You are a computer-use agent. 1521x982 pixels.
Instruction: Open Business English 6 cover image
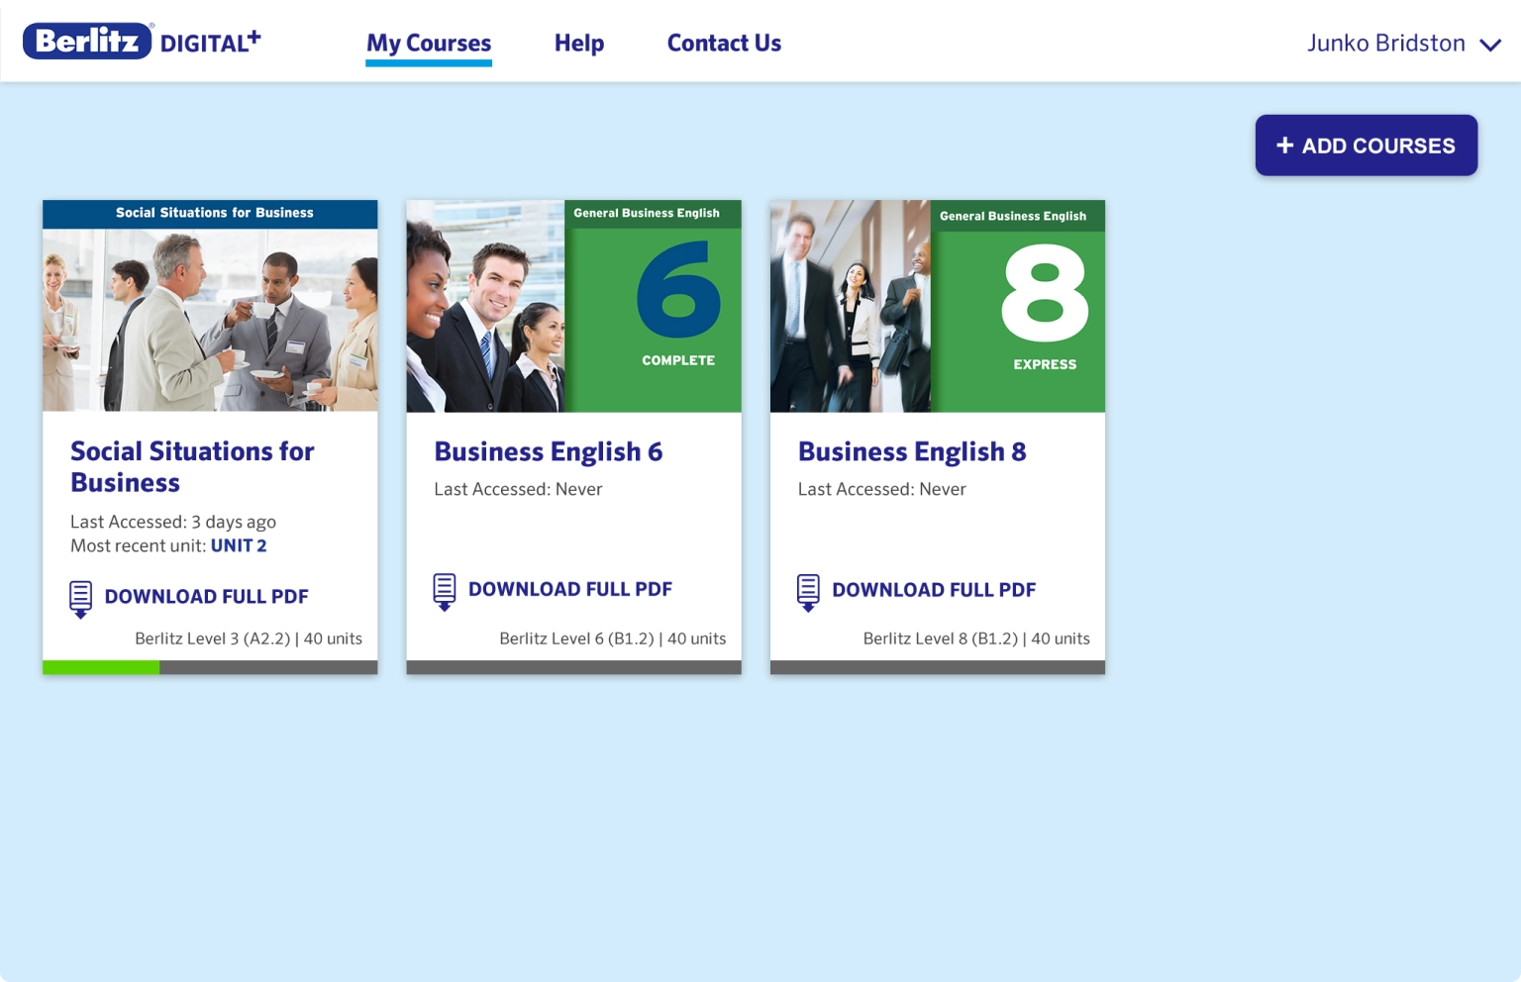pyautogui.click(x=573, y=306)
